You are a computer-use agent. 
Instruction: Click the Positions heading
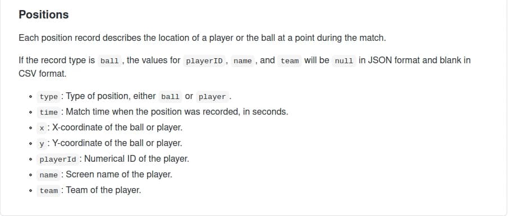[x=44, y=15]
